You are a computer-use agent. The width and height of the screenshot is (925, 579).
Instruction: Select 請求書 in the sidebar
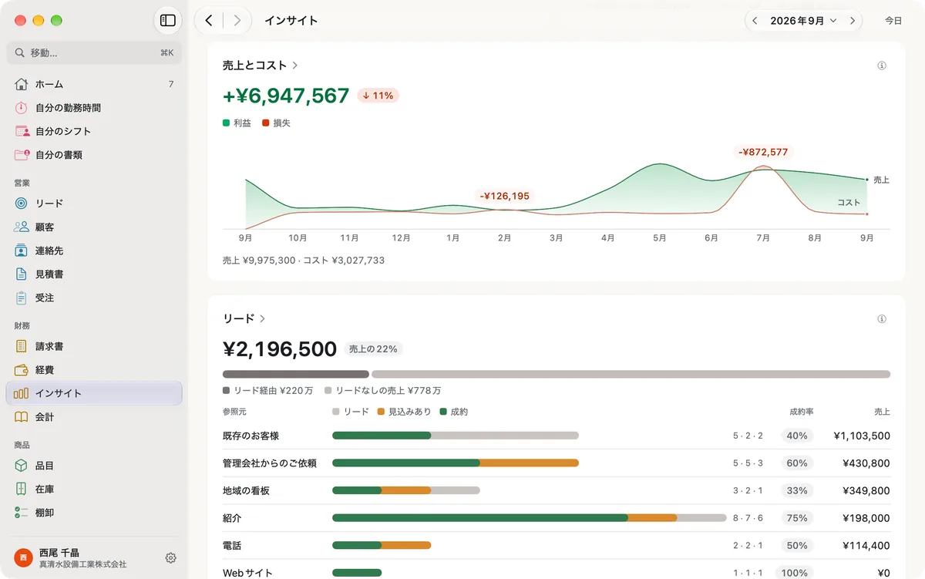coord(94,346)
